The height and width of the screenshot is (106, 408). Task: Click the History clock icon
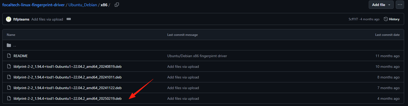coord(386,19)
